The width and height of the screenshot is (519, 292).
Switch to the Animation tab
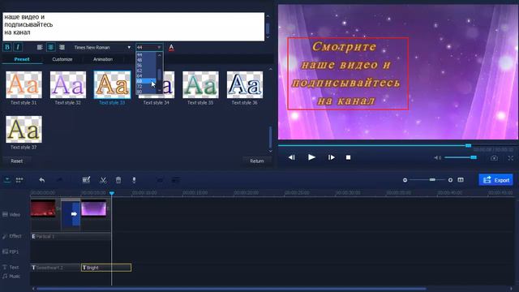pyautogui.click(x=103, y=59)
